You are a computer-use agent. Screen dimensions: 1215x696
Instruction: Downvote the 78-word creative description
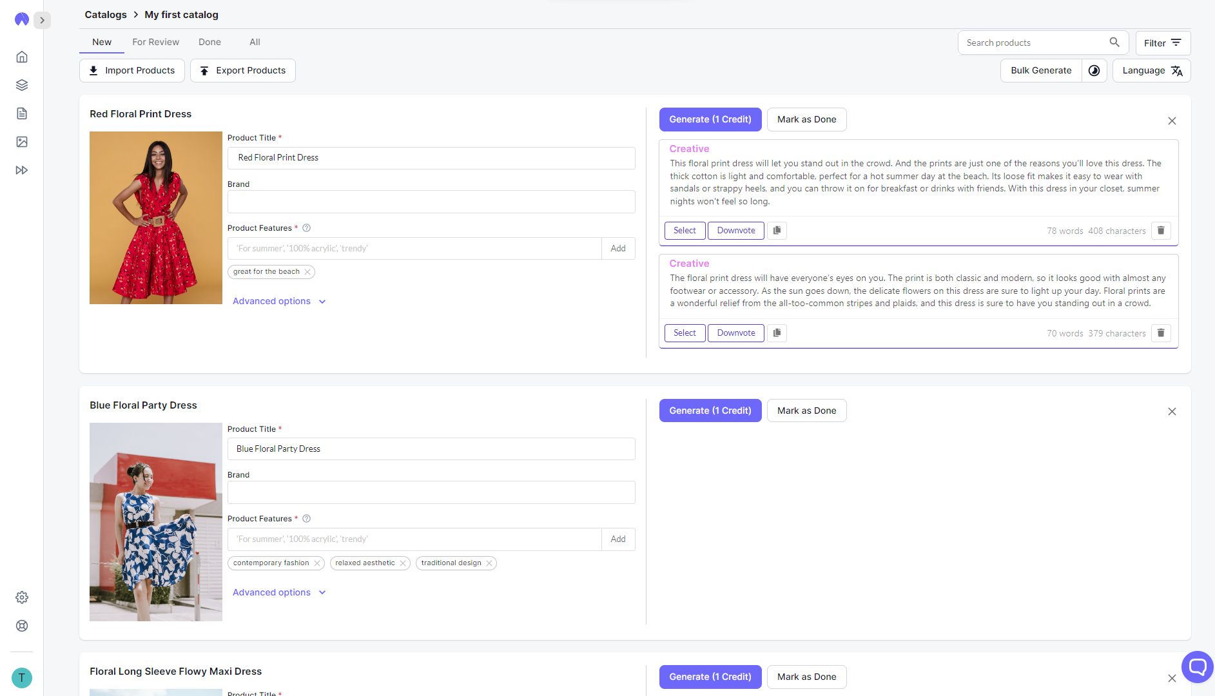[736, 231]
